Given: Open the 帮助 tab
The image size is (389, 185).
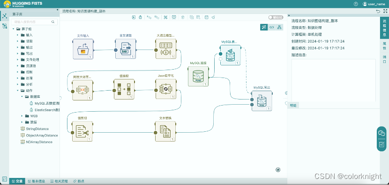Looking at the screenshot, I should click(x=293, y=106).
